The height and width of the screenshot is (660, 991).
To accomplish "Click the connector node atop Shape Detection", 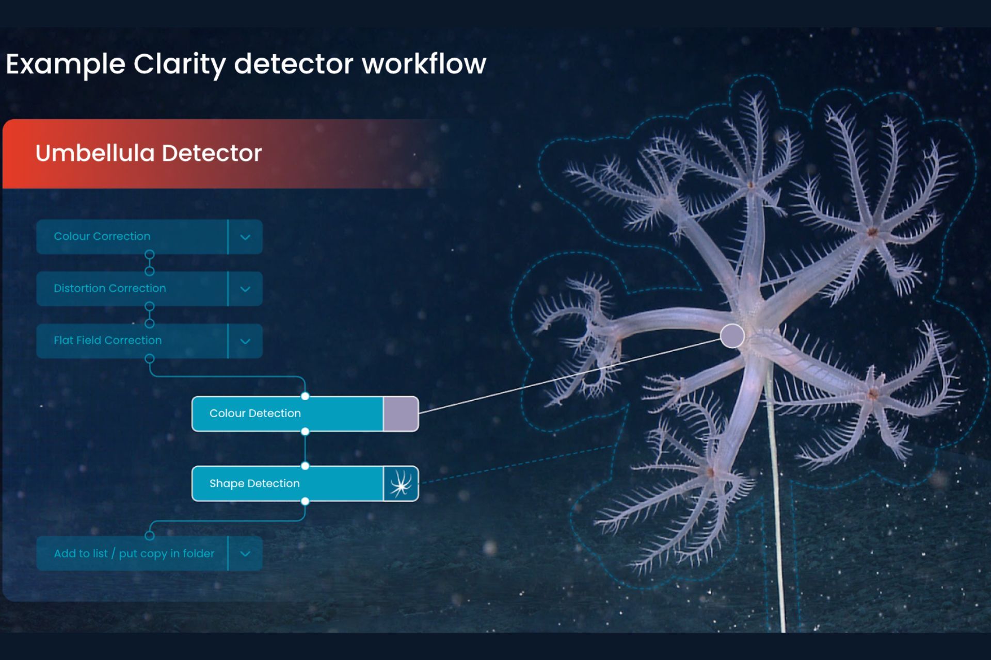I will [x=305, y=466].
